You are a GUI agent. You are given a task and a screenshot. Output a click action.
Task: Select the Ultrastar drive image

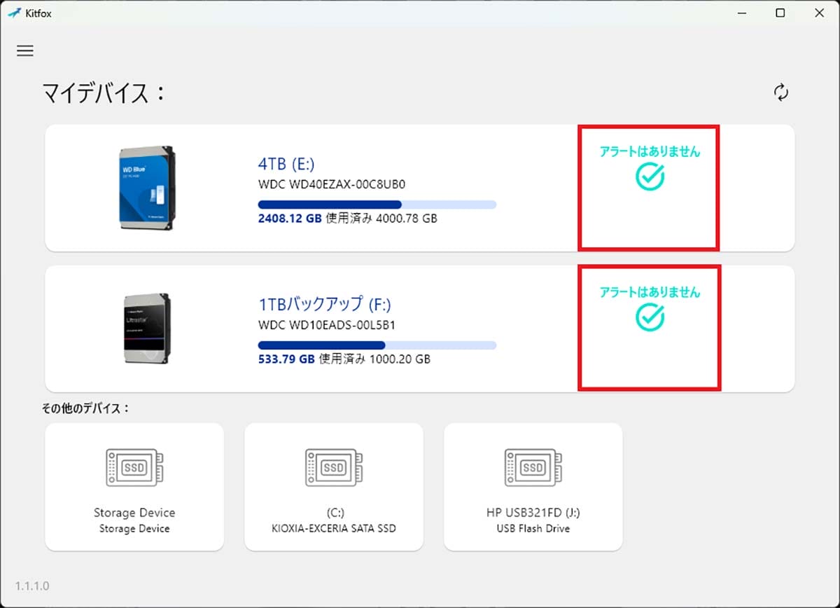(x=146, y=328)
